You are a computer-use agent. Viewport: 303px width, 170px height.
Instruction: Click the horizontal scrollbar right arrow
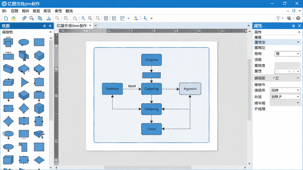tap(245, 168)
